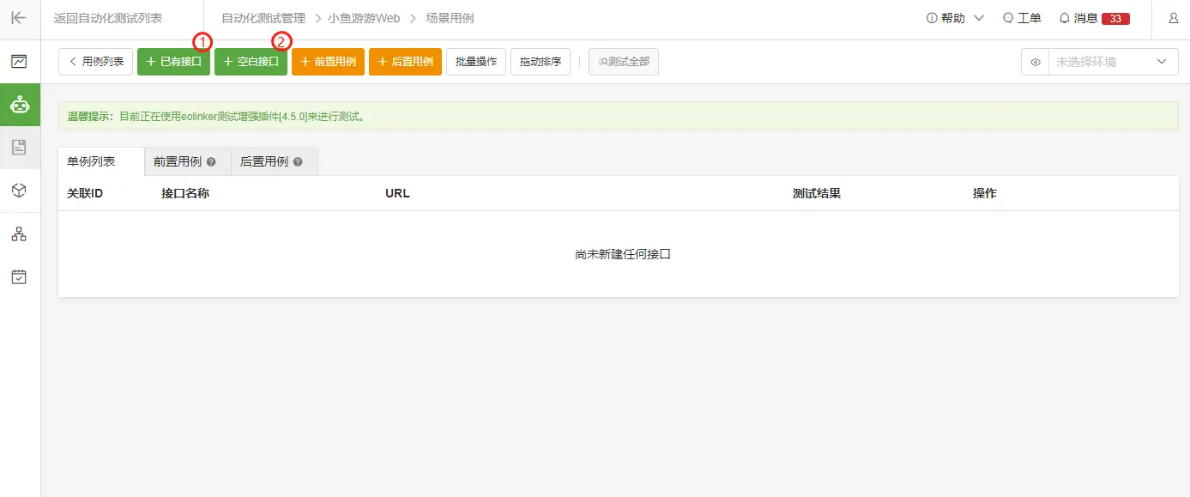Switch to the 单例列表 tab

click(x=100, y=161)
